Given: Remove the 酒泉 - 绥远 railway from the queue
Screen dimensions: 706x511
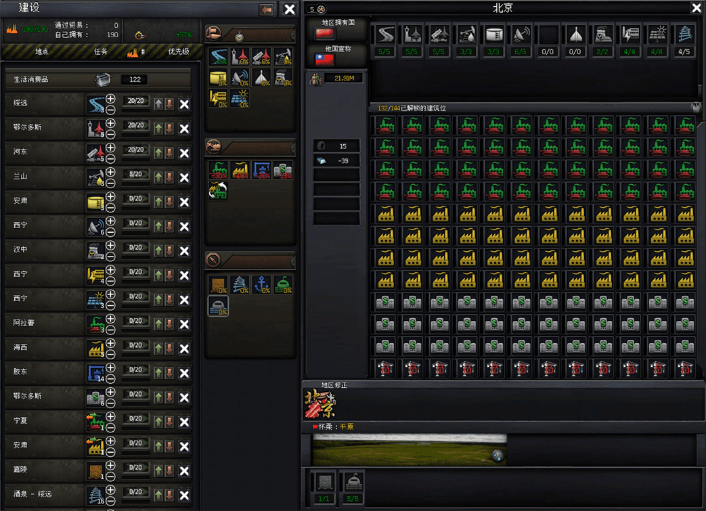Looking at the screenshot, I should (184, 495).
